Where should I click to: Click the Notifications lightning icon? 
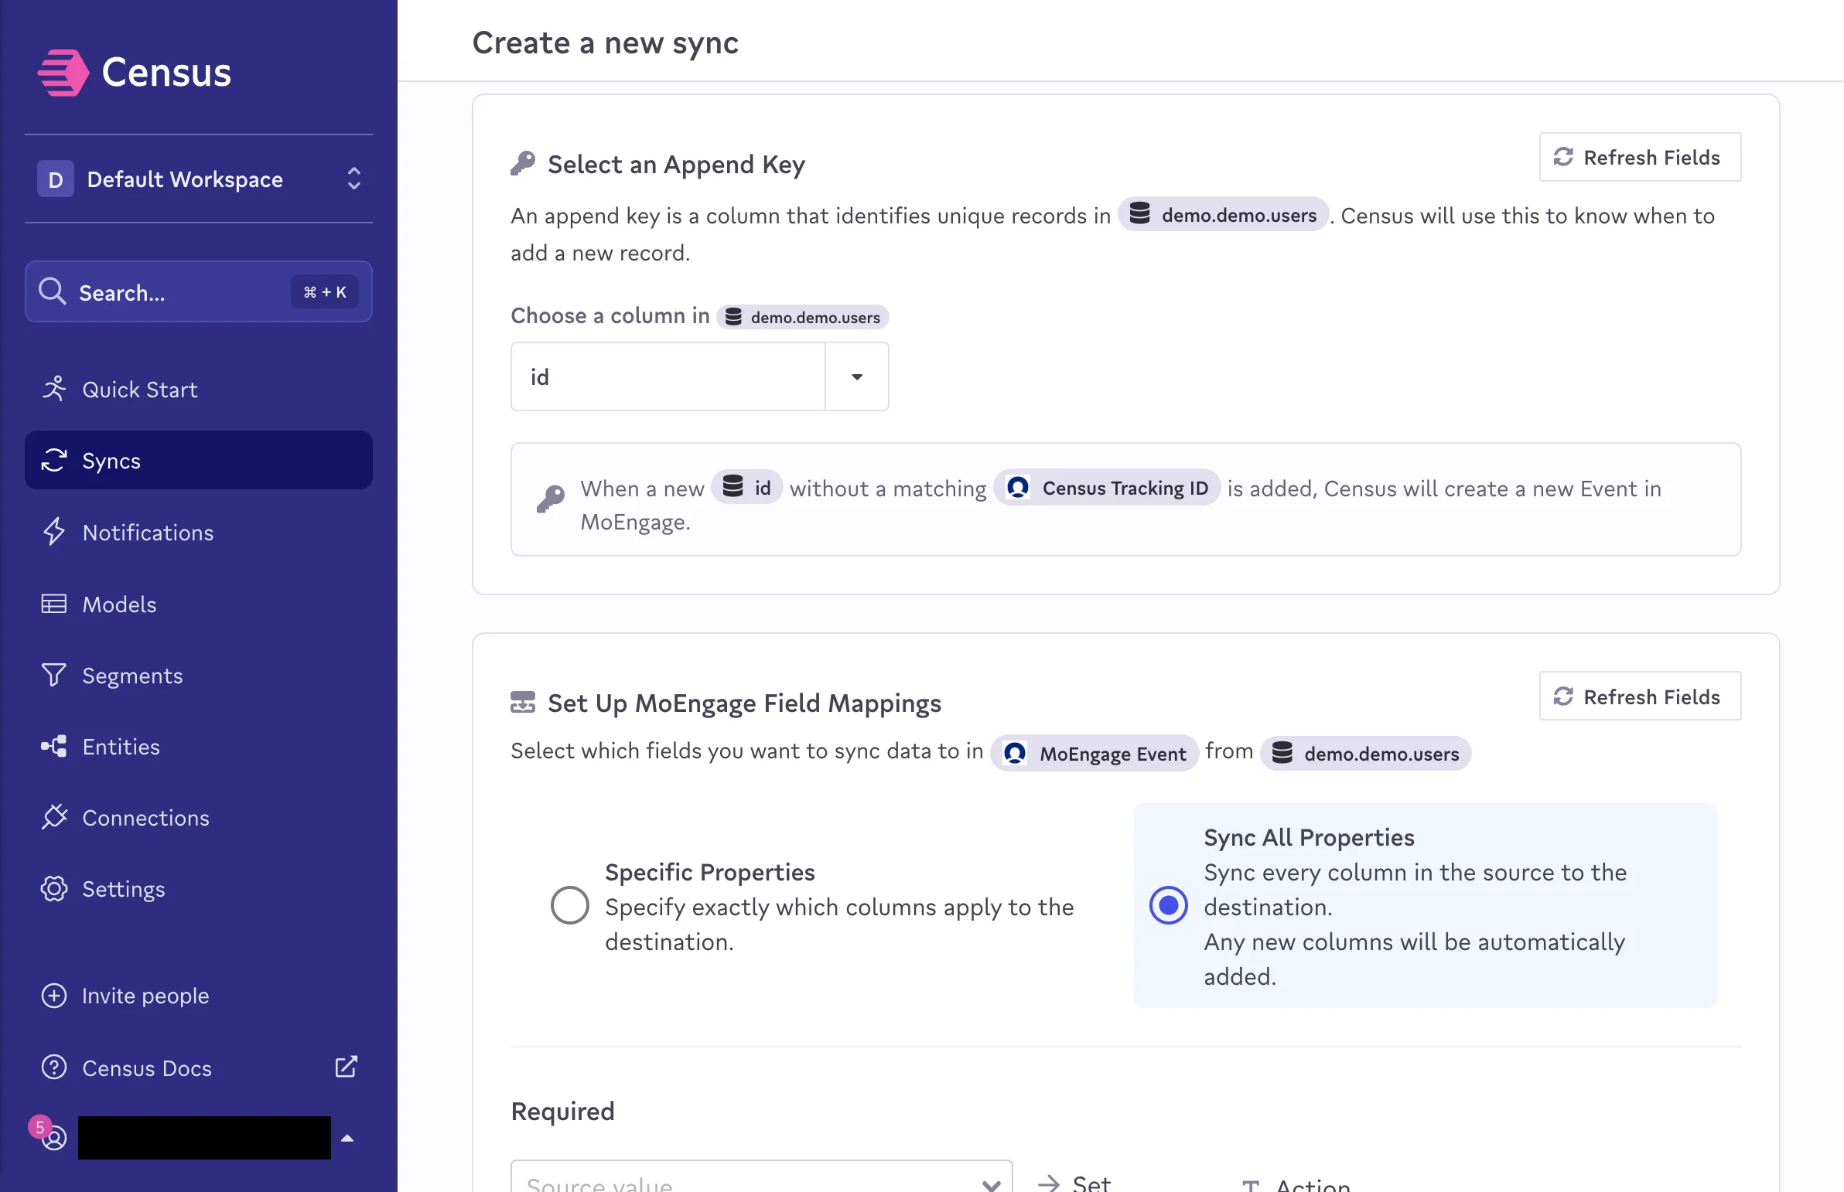point(53,532)
